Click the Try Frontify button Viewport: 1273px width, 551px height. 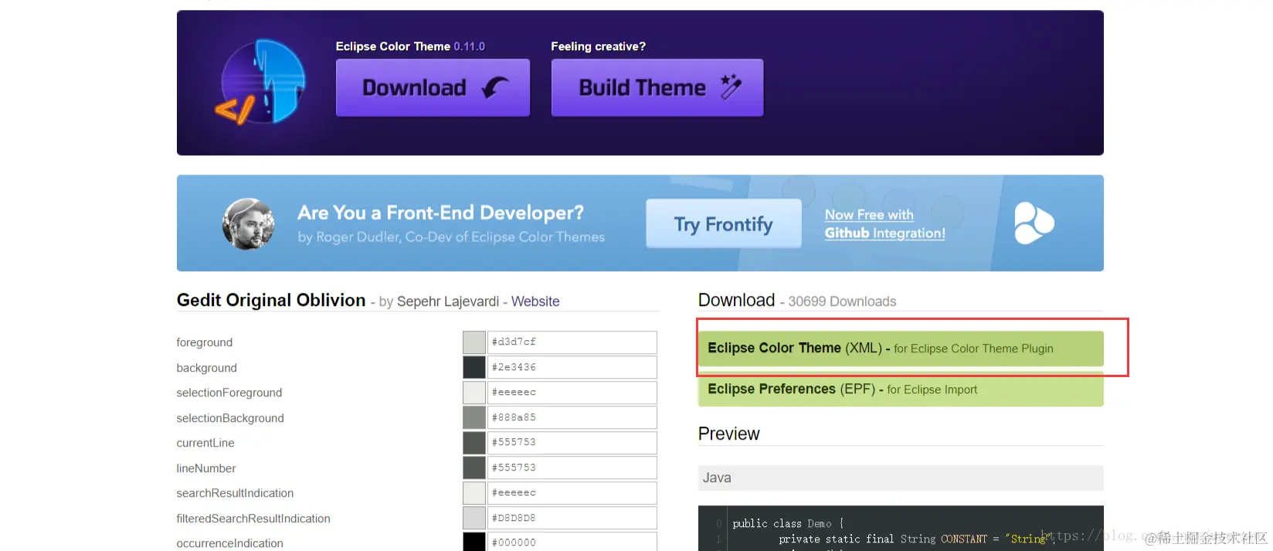pos(724,224)
